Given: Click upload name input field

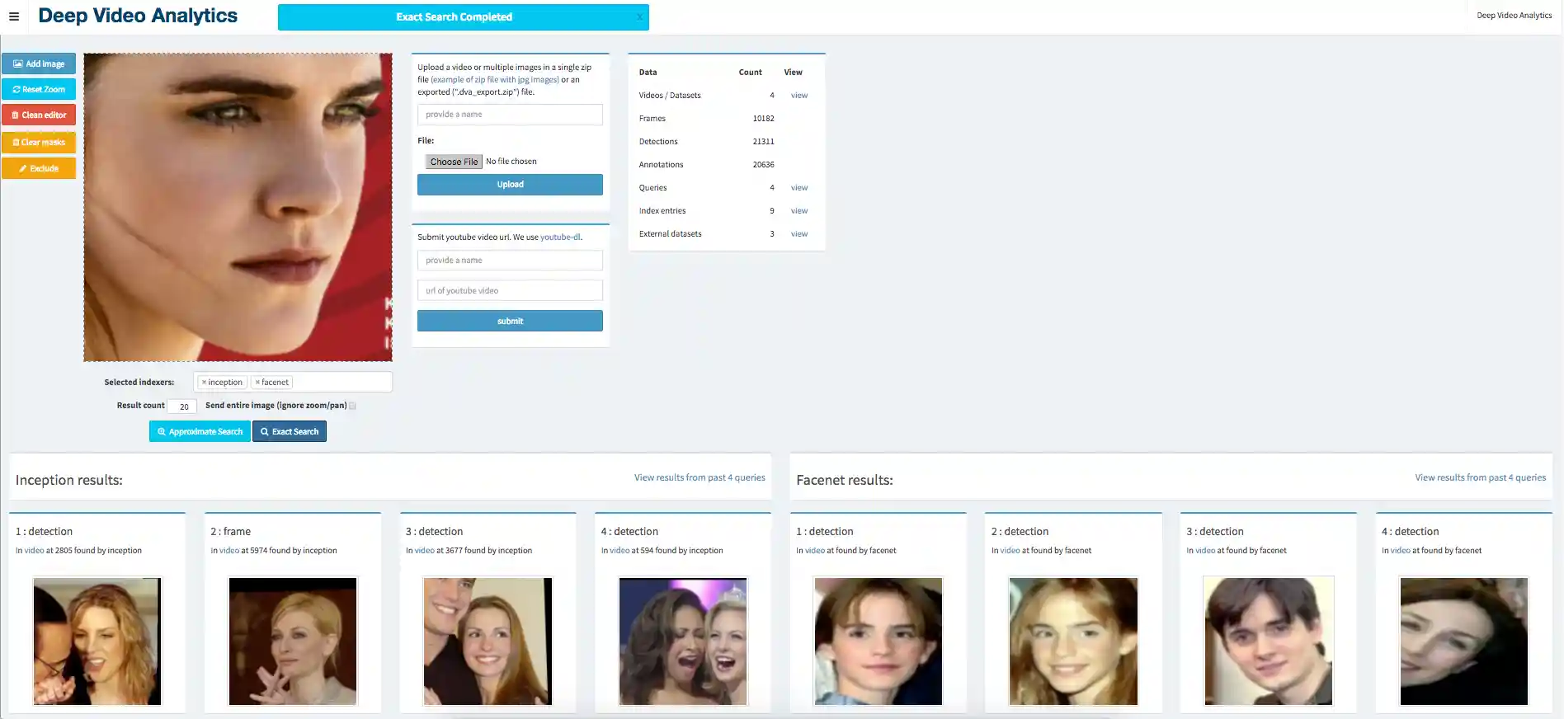Looking at the screenshot, I should (x=510, y=115).
